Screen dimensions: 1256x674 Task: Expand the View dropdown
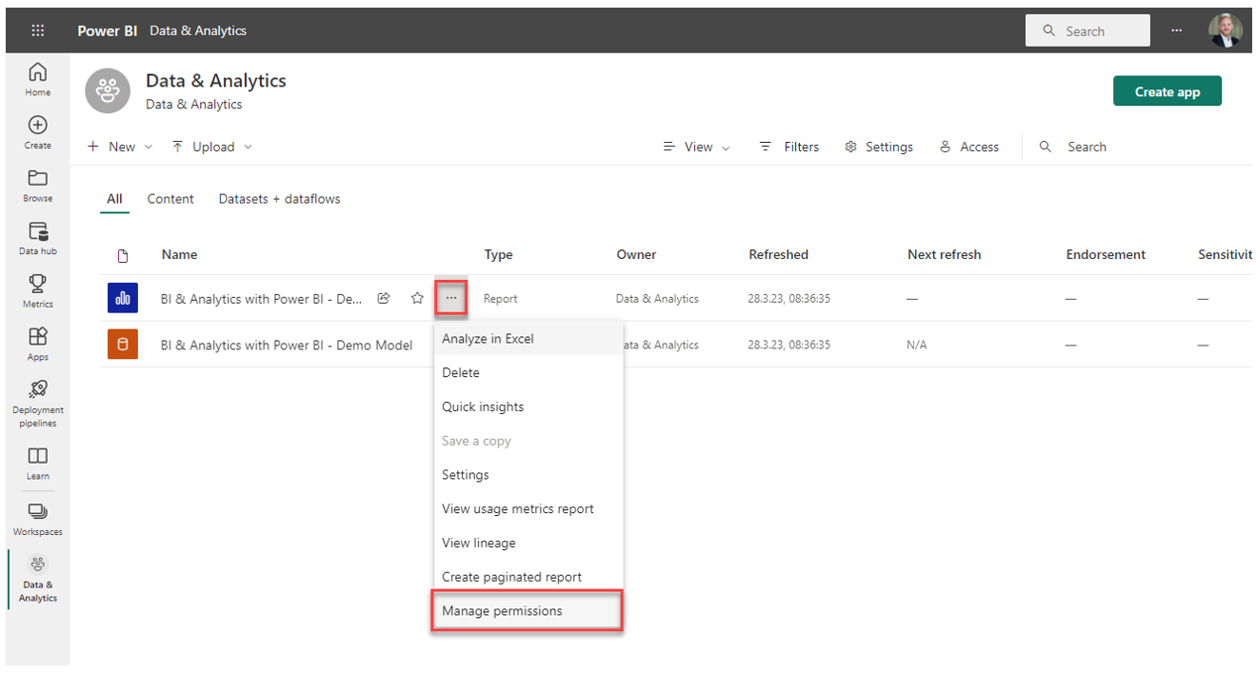[696, 147]
